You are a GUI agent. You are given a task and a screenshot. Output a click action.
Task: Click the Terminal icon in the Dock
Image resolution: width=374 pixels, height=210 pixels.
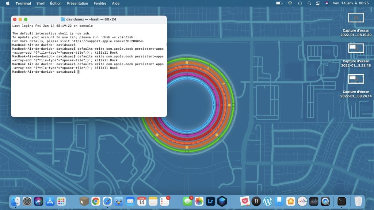pyautogui.click(x=341, y=201)
